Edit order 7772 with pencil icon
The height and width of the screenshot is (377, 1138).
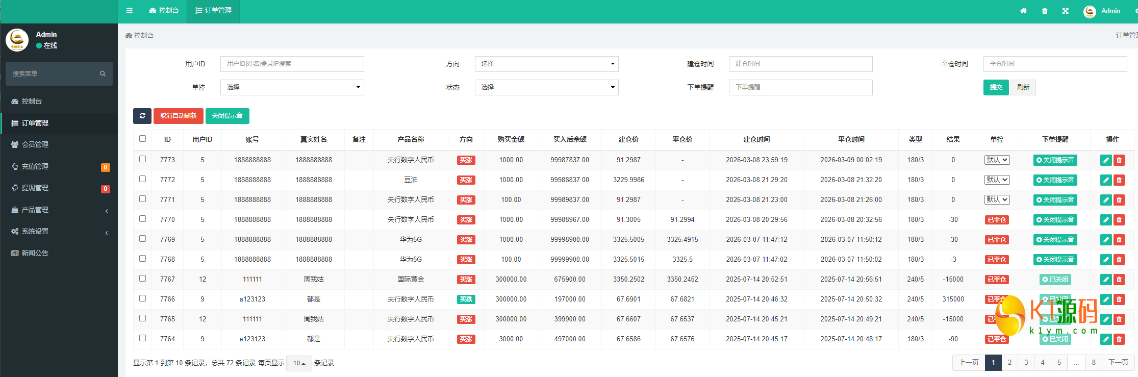click(x=1106, y=180)
